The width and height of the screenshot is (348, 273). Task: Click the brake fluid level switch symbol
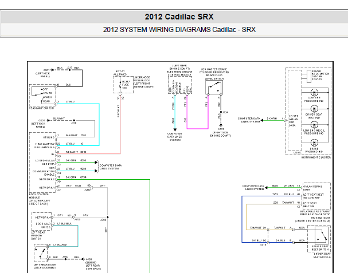(x=216, y=86)
